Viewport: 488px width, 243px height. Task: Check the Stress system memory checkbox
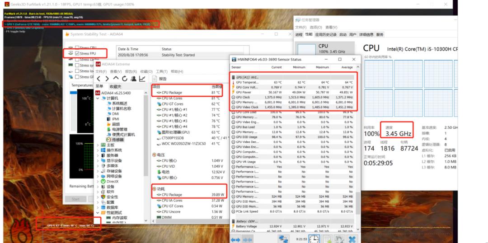77,65
